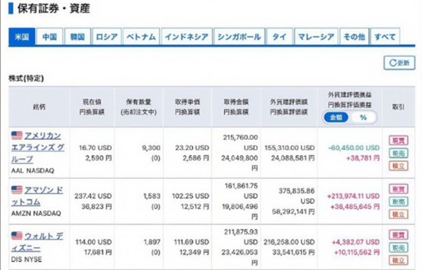Click the 保有証券・資産 page heading
The height and width of the screenshot is (270, 422).
coord(54,9)
